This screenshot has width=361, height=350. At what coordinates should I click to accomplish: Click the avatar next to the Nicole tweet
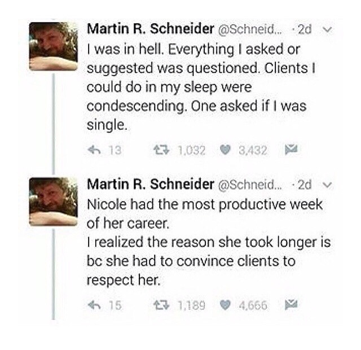[x=53, y=202]
